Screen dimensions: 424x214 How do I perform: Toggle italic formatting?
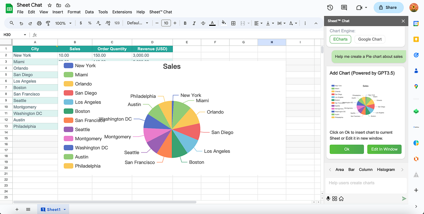pyautogui.click(x=194, y=23)
